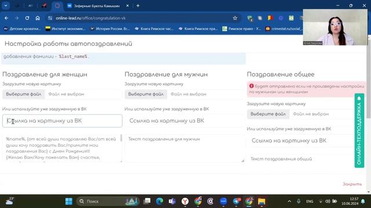Click the Поздравление для женщин heading
Viewport: 371px width, 208px height.
tap(45, 75)
